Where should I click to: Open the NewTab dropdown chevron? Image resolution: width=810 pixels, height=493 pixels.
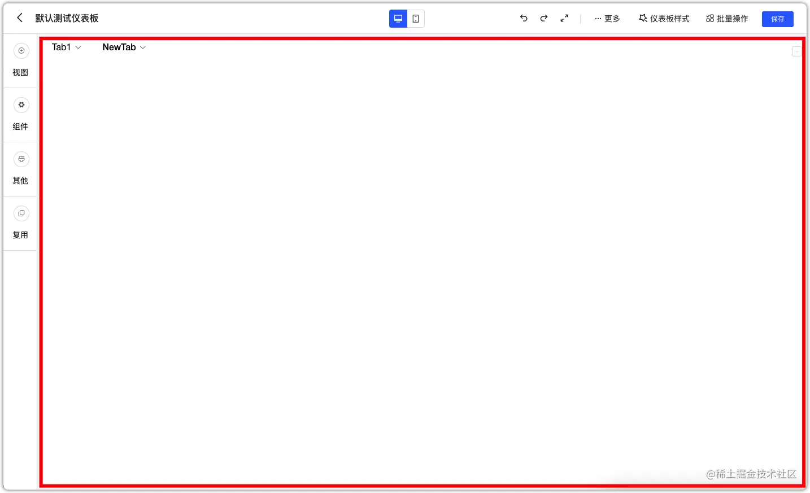click(143, 47)
